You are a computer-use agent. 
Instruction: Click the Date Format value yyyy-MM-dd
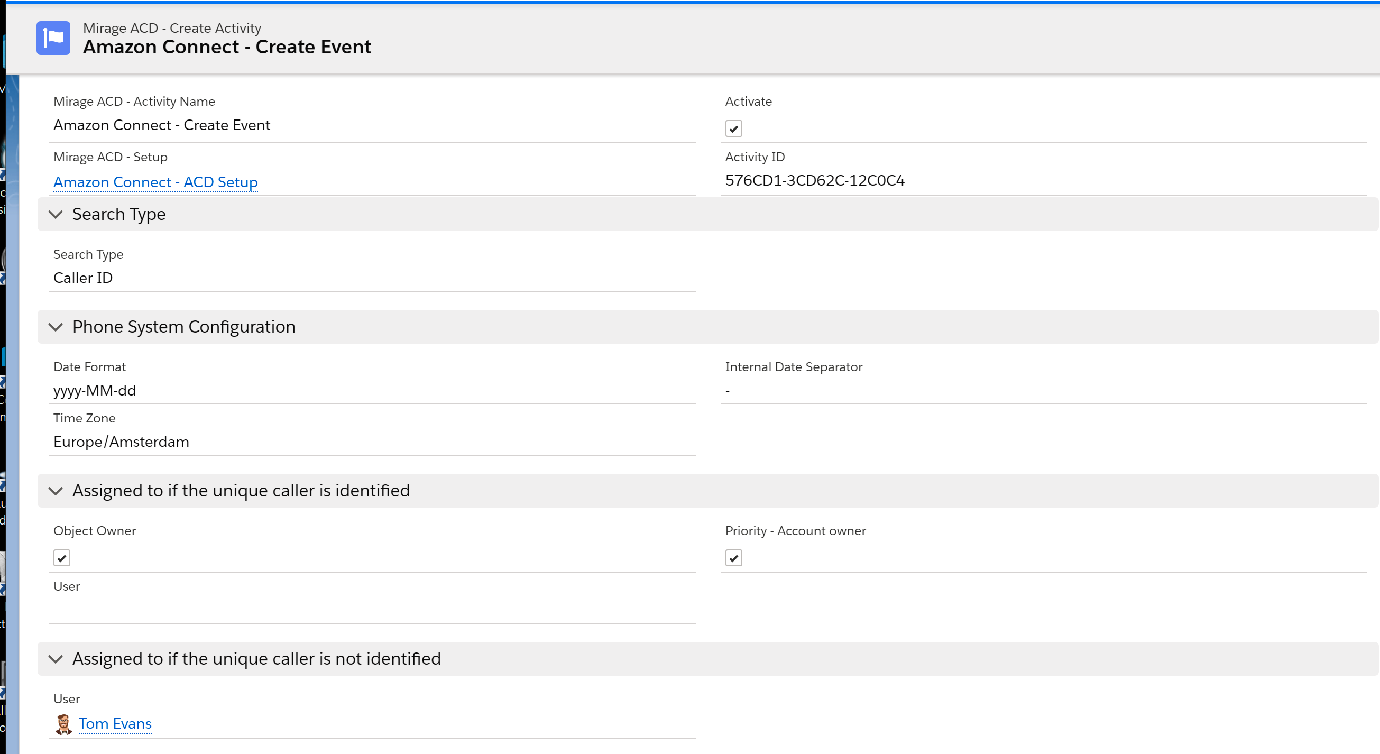pos(95,390)
